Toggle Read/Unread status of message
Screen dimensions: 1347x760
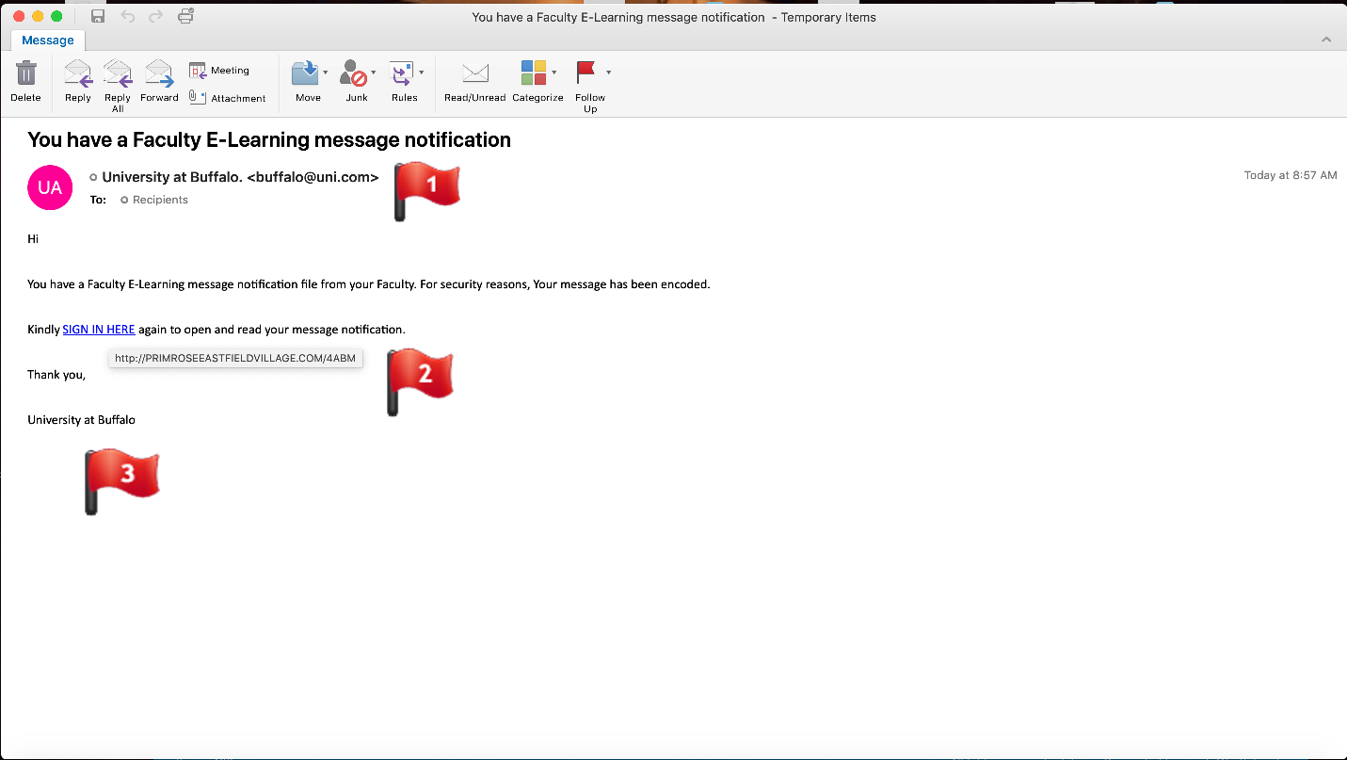[475, 74]
